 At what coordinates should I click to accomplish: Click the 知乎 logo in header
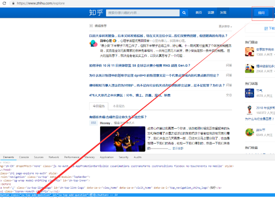[96, 13]
